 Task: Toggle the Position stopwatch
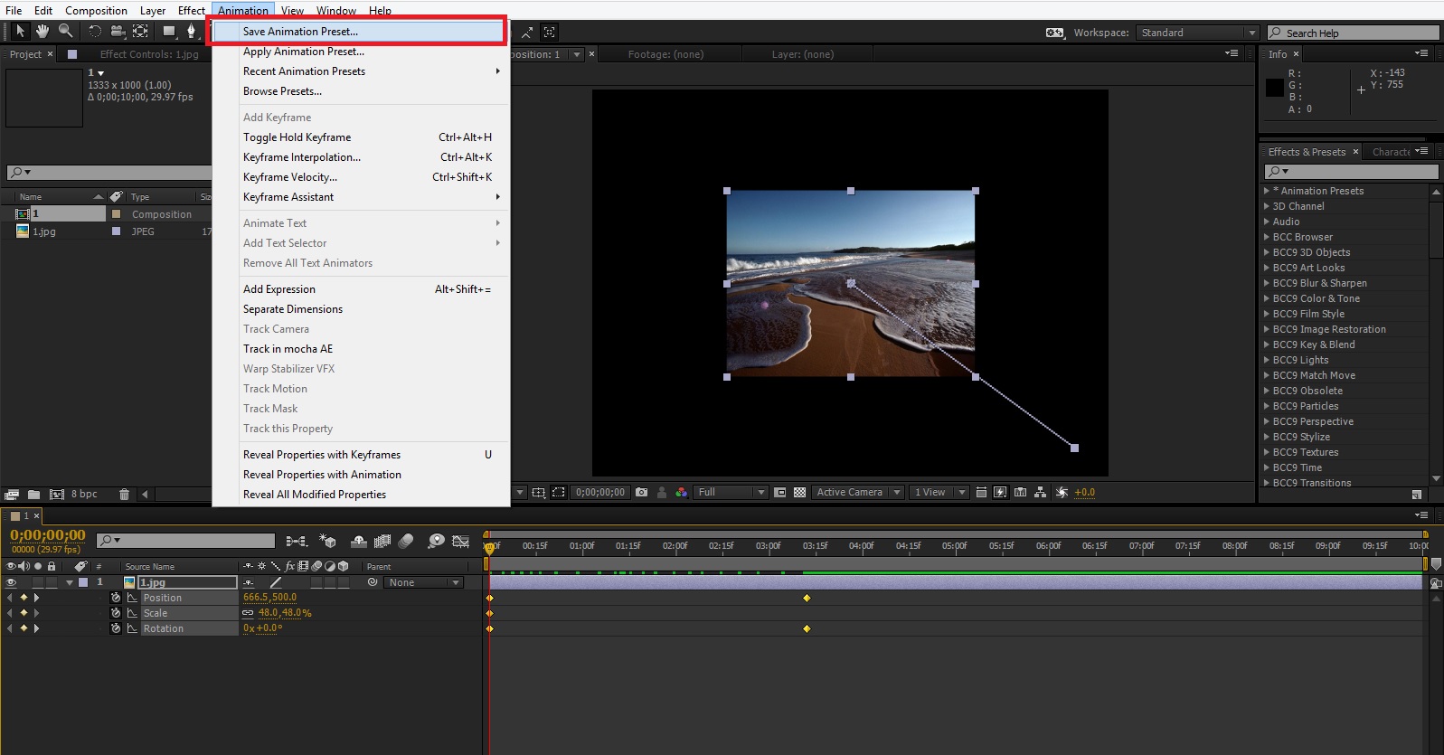pos(116,598)
